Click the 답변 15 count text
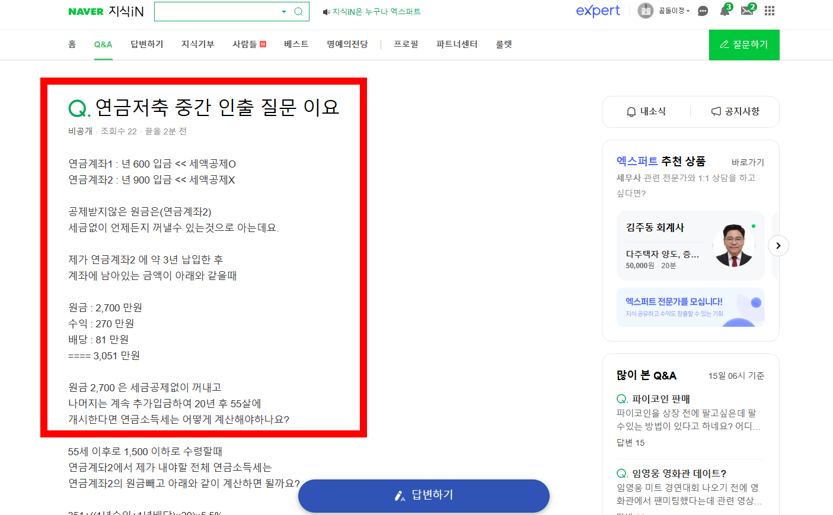The height and width of the screenshot is (515, 833). coord(630,443)
